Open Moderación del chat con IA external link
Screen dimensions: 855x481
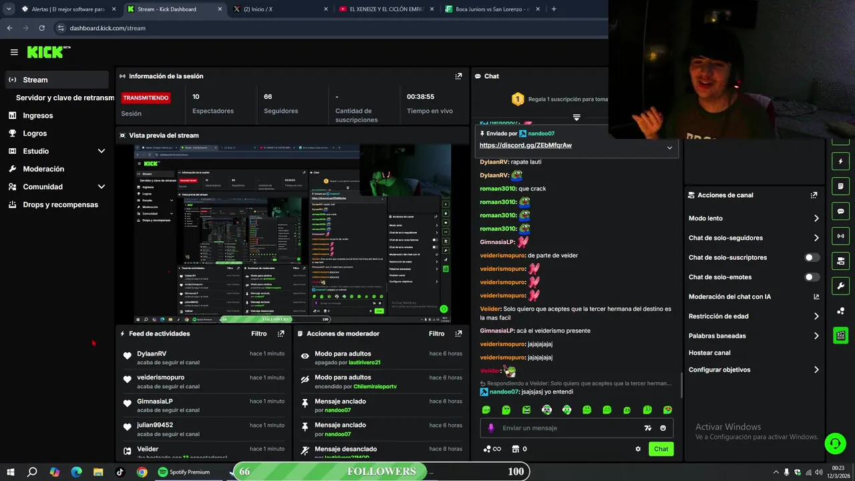point(816,297)
